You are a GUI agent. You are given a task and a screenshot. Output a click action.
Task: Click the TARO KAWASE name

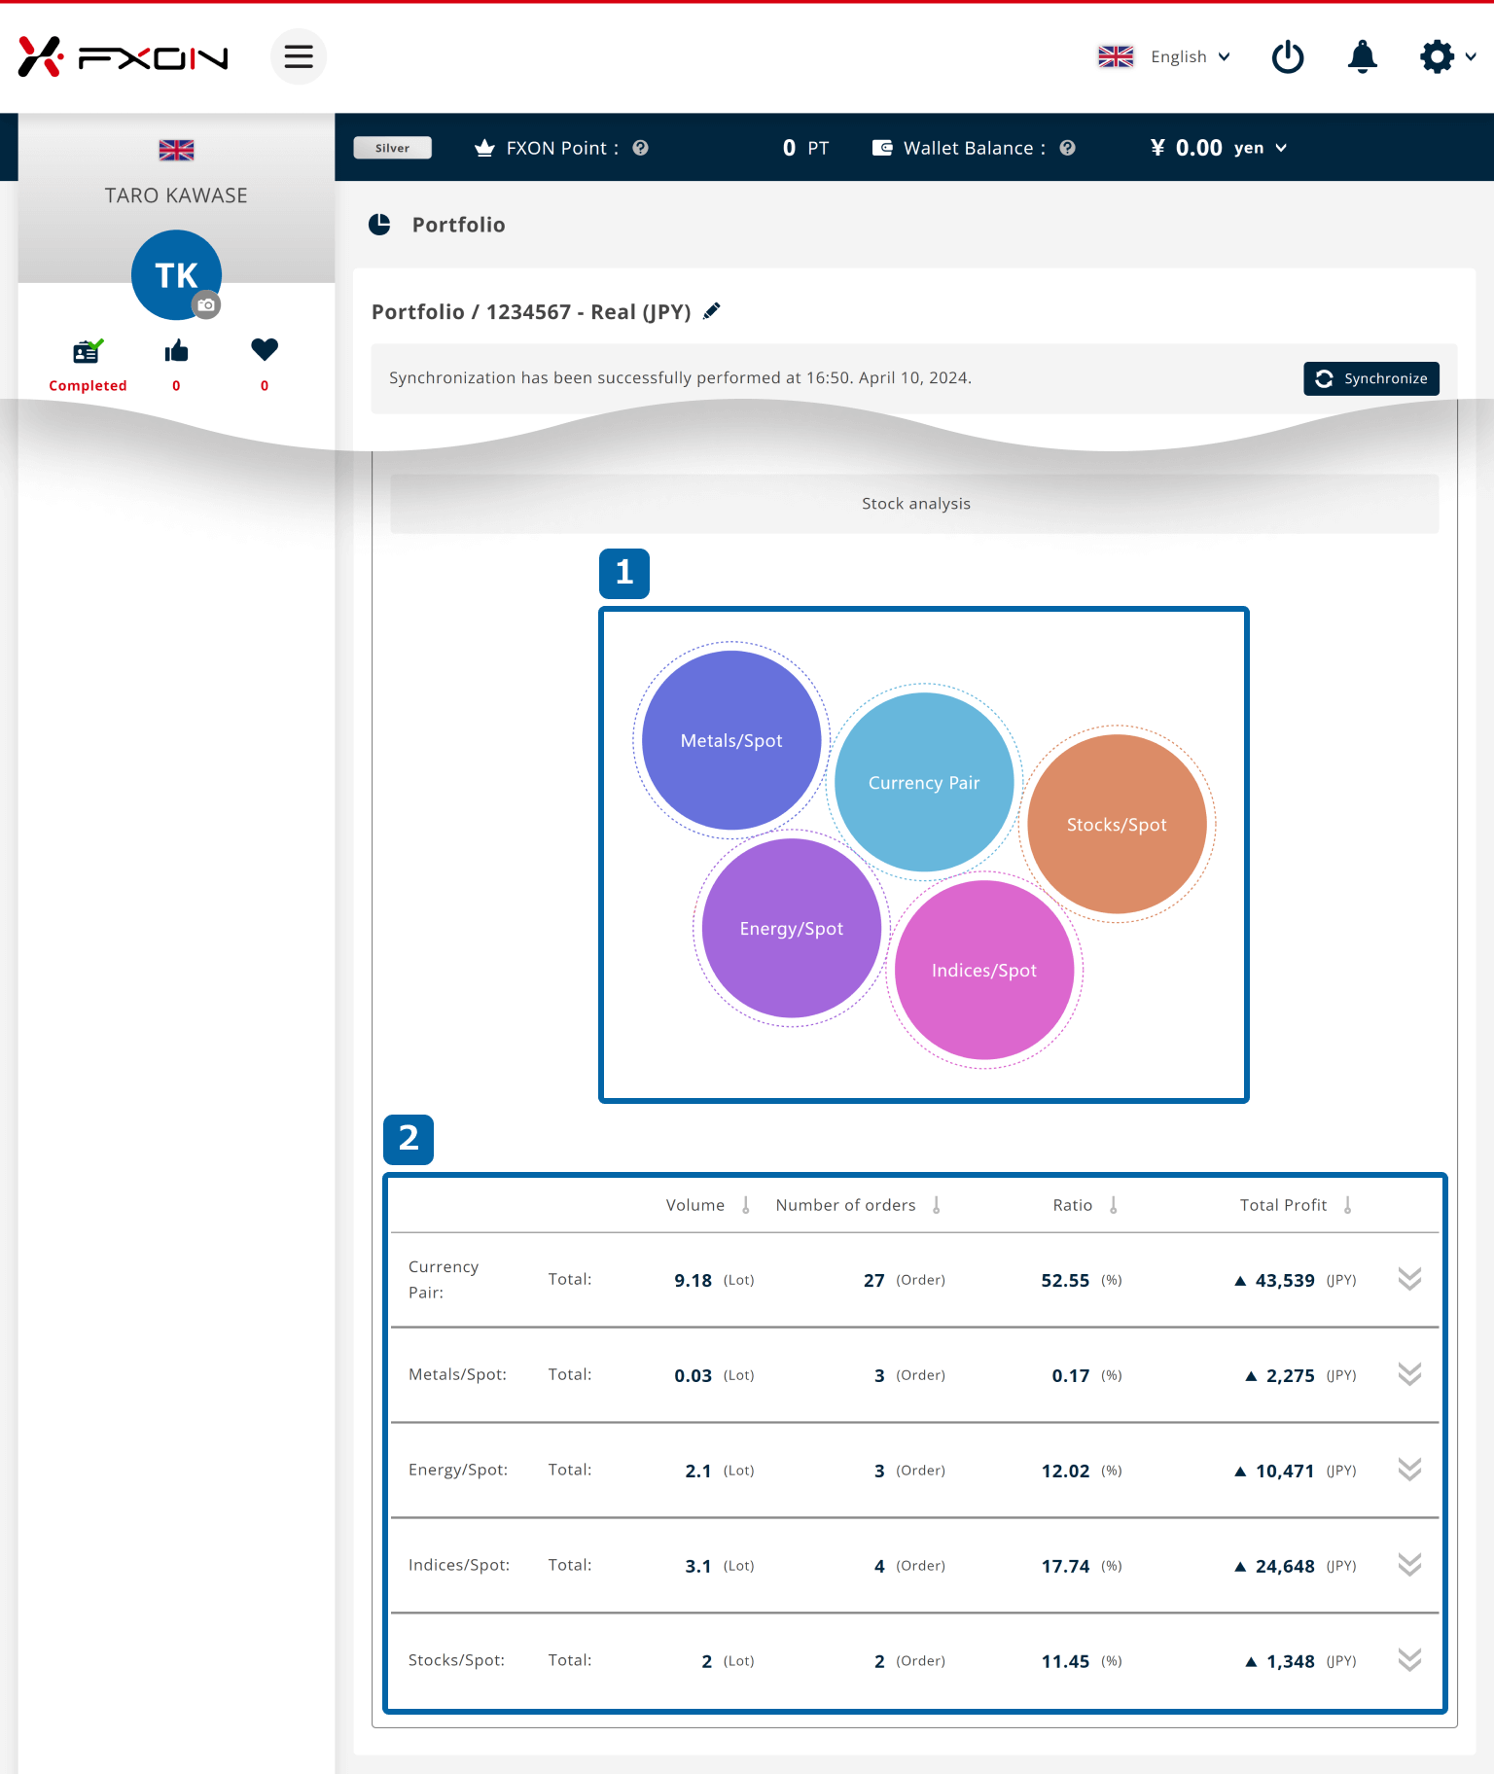[x=176, y=195]
